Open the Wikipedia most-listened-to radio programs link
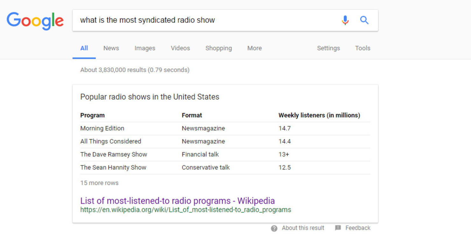 [178, 201]
